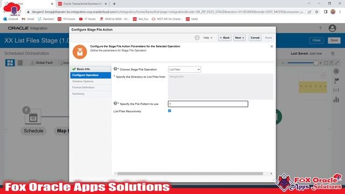Image resolution: width=345 pixels, height=194 pixels.
Task: Switch to Oracle Transactional Business browser tab
Action: click(82, 4)
